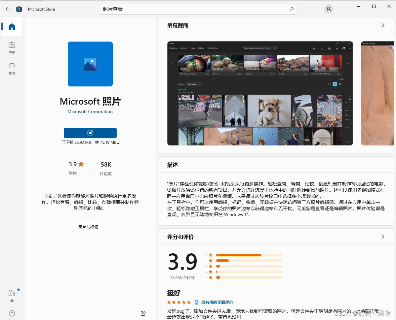The image size is (396, 320).
Task: Click the 描述 section heading
Action: 173,165
